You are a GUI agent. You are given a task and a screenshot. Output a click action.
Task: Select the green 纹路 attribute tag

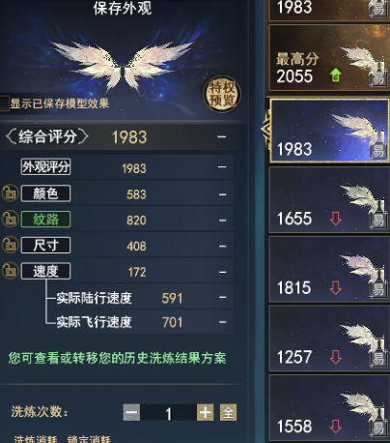pyautogui.click(x=45, y=220)
